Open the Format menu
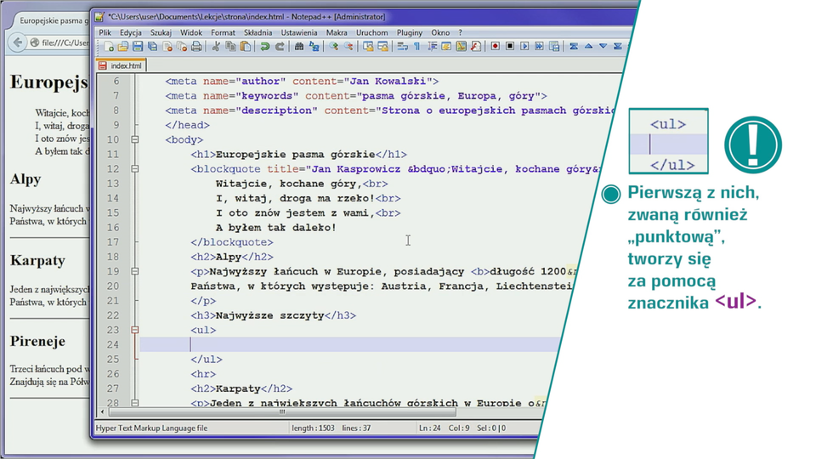 tap(223, 32)
